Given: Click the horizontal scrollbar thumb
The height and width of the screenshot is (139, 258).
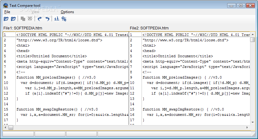Looking at the screenshot, I should 11,127.
